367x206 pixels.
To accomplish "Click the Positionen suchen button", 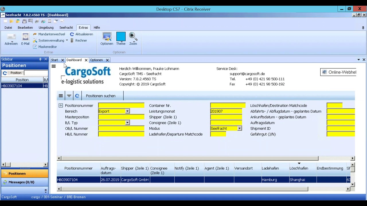I will [x=101, y=96].
